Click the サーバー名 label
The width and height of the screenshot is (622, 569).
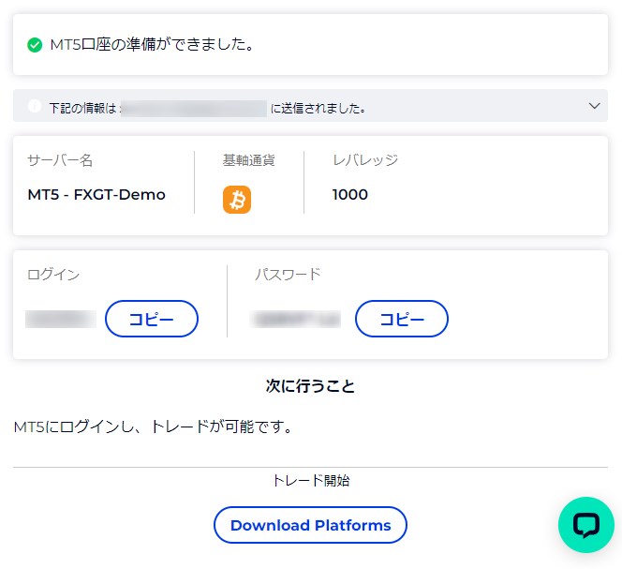(x=60, y=160)
